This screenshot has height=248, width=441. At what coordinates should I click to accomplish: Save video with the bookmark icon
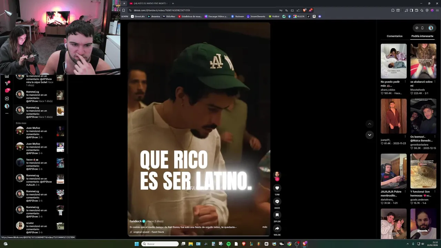[x=277, y=215]
